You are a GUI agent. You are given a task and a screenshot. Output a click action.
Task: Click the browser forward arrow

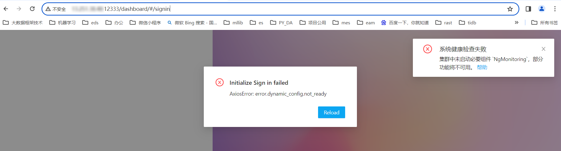19,9
